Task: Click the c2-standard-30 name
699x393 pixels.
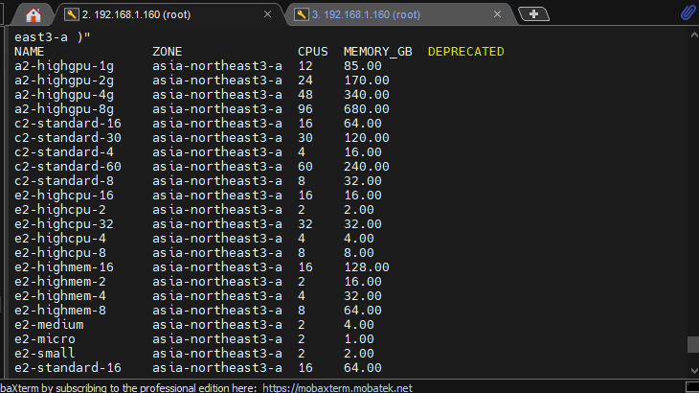Action: tap(68, 138)
